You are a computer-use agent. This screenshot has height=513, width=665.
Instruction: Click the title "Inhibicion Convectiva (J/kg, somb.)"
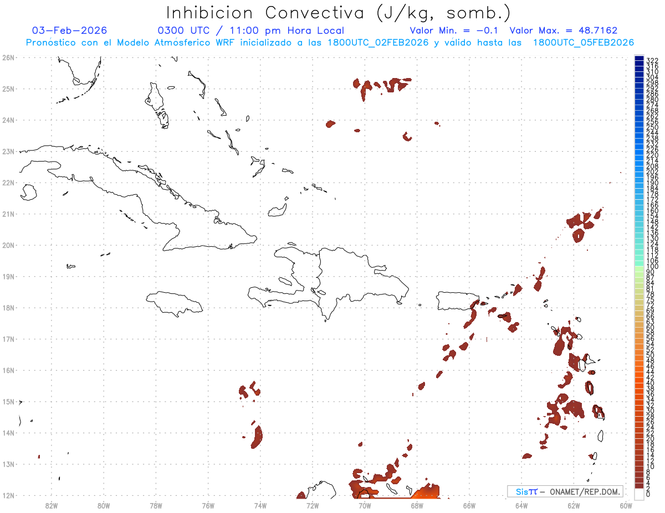[x=339, y=13]
